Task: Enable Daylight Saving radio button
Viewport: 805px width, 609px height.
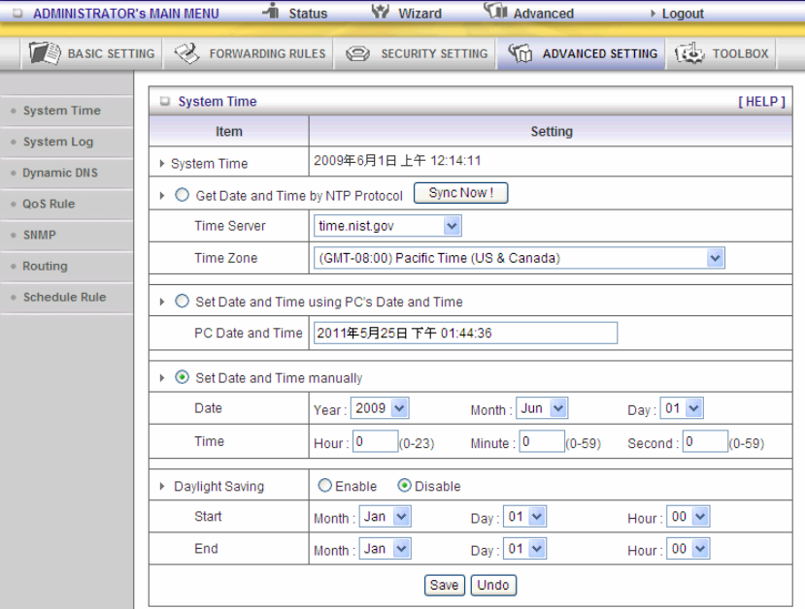Action: 324,486
